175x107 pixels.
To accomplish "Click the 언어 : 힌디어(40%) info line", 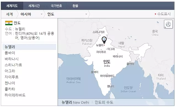I will tap(29, 36).
